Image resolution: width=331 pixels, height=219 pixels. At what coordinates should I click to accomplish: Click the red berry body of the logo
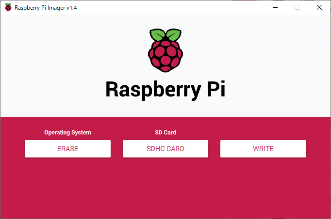(x=165, y=57)
